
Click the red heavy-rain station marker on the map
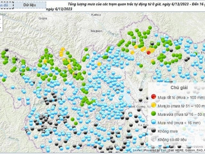149,52
